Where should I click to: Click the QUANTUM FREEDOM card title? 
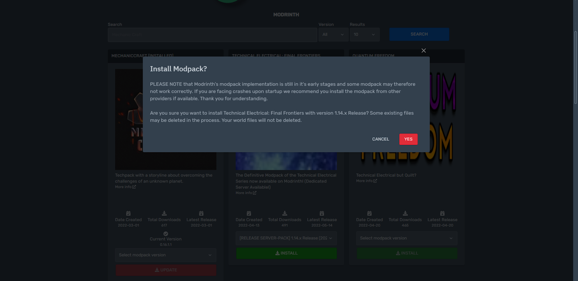coord(373,56)
